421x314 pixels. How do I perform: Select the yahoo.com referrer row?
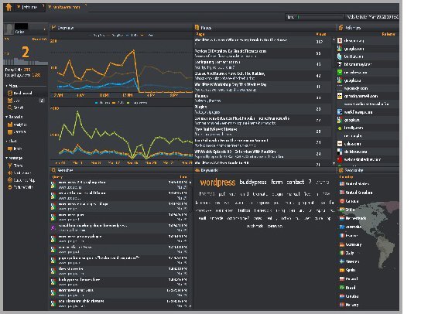click(368, 144)
